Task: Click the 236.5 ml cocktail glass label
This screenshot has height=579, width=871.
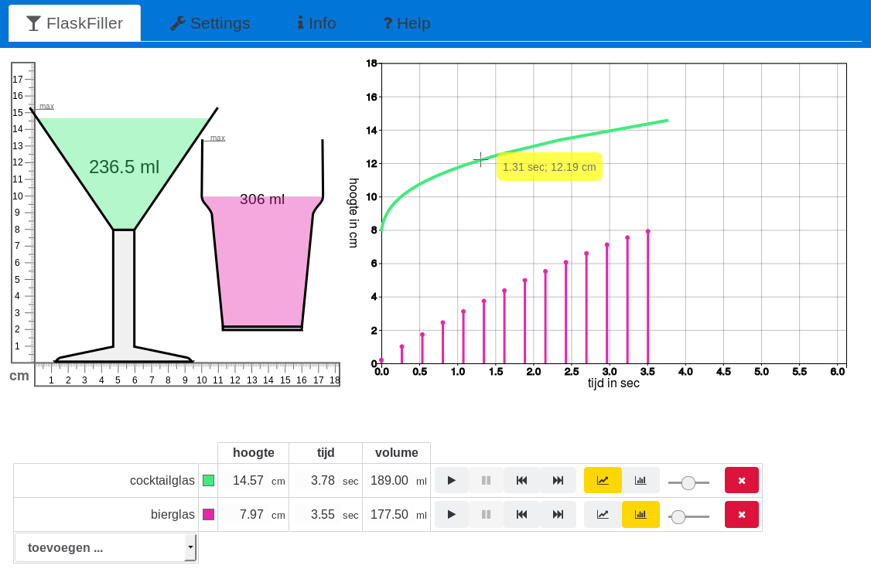Action: pyautogui.click(x=124, y=166)
